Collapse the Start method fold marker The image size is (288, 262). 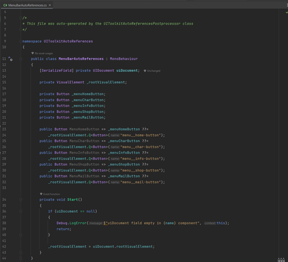coord(21,200)
